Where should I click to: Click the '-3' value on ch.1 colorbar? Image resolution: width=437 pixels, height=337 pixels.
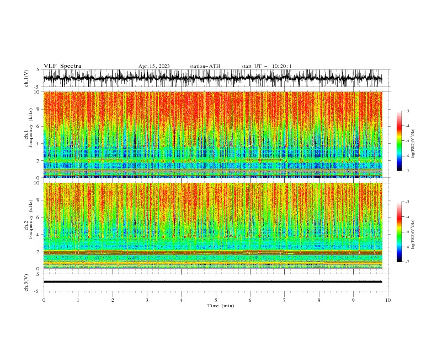(x=407, y=111)
